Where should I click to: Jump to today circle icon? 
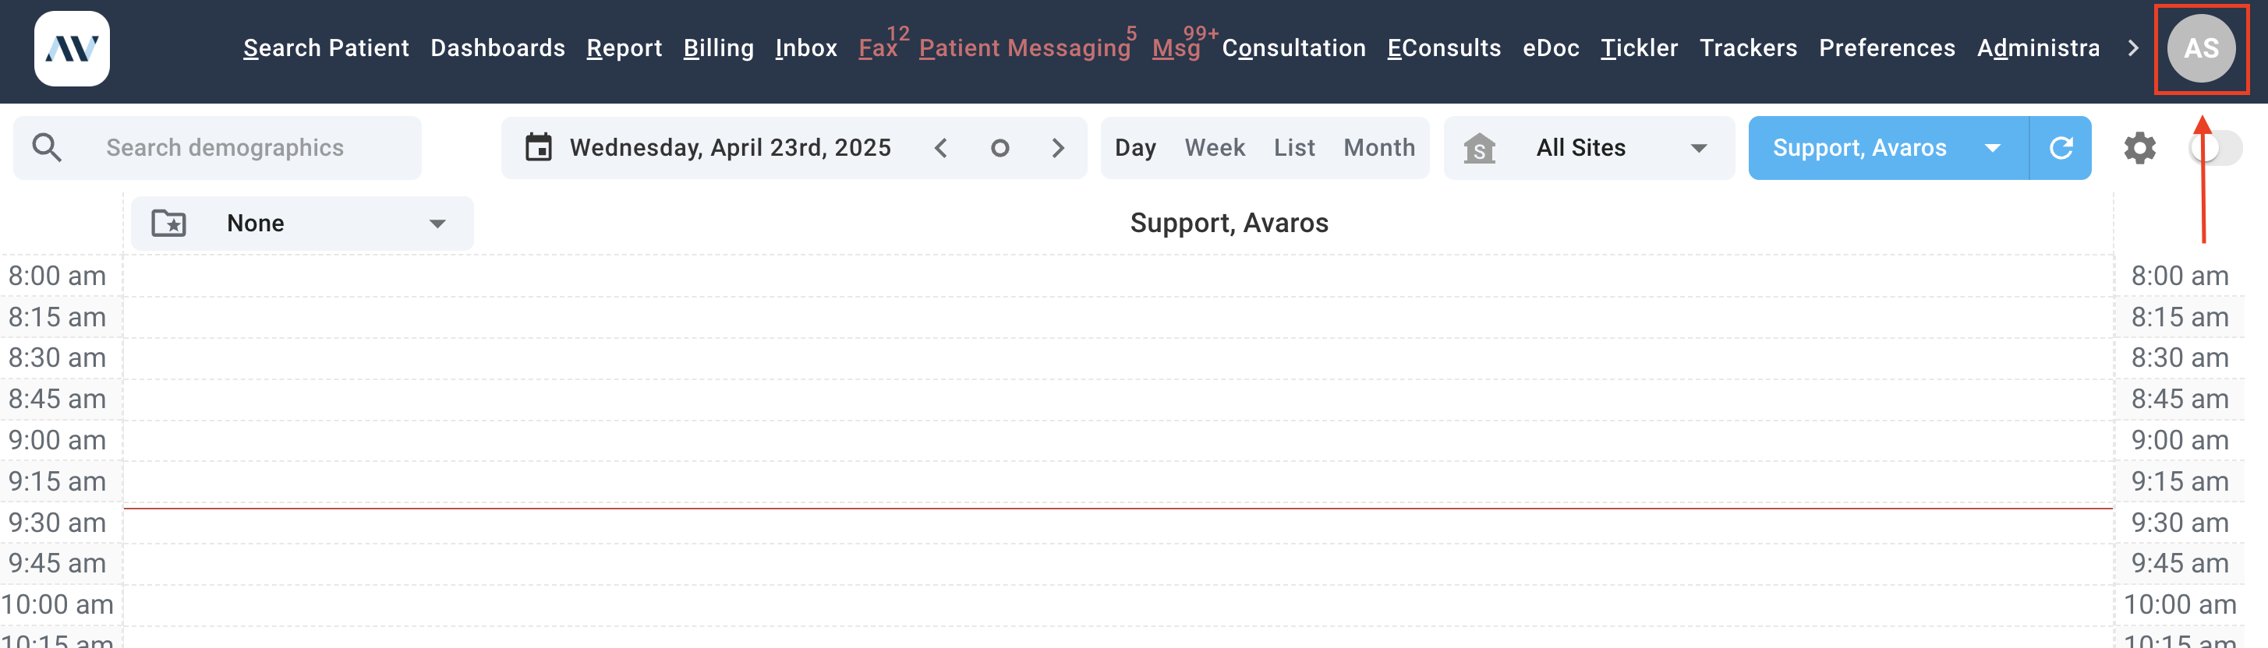1000,148
